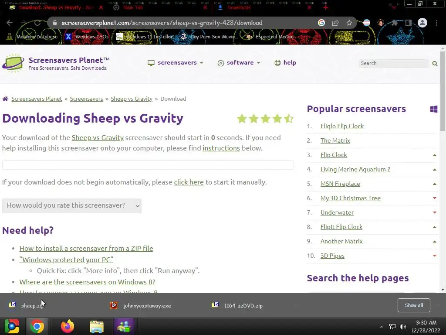Show hidden tray icons arrow

pyautogui.click(x=382, y=326)
